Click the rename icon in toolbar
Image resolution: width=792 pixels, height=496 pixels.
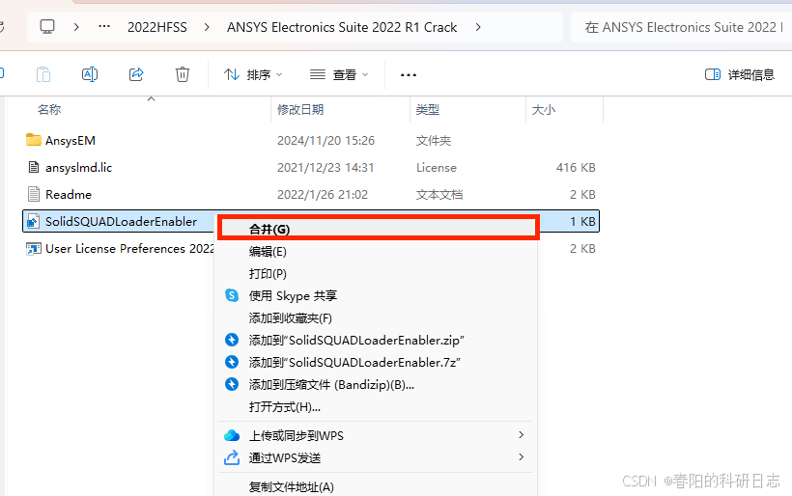point(90,74)
